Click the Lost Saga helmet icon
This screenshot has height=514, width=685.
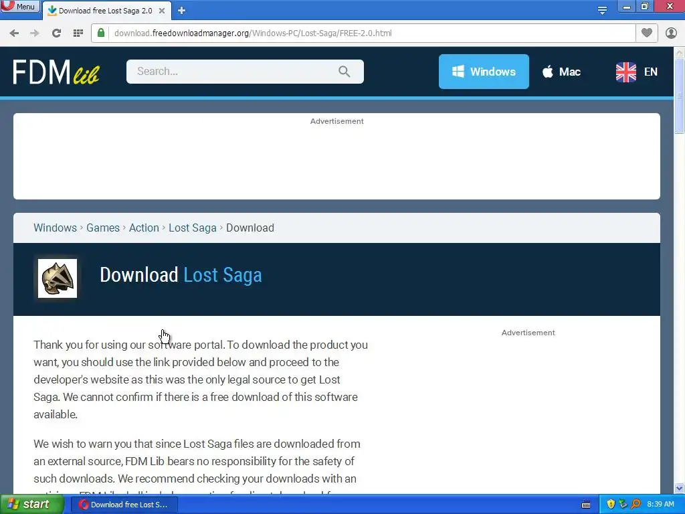58,278
